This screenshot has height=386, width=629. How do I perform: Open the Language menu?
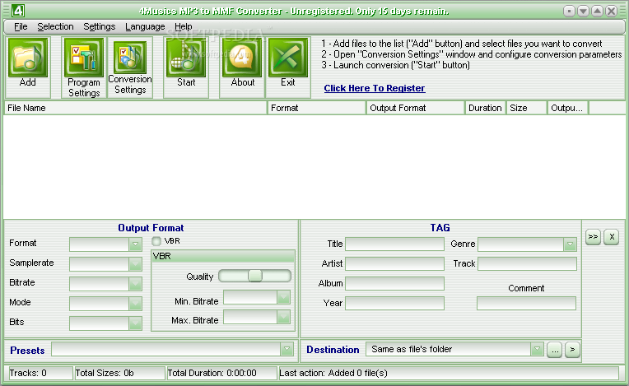click(145, 27)
